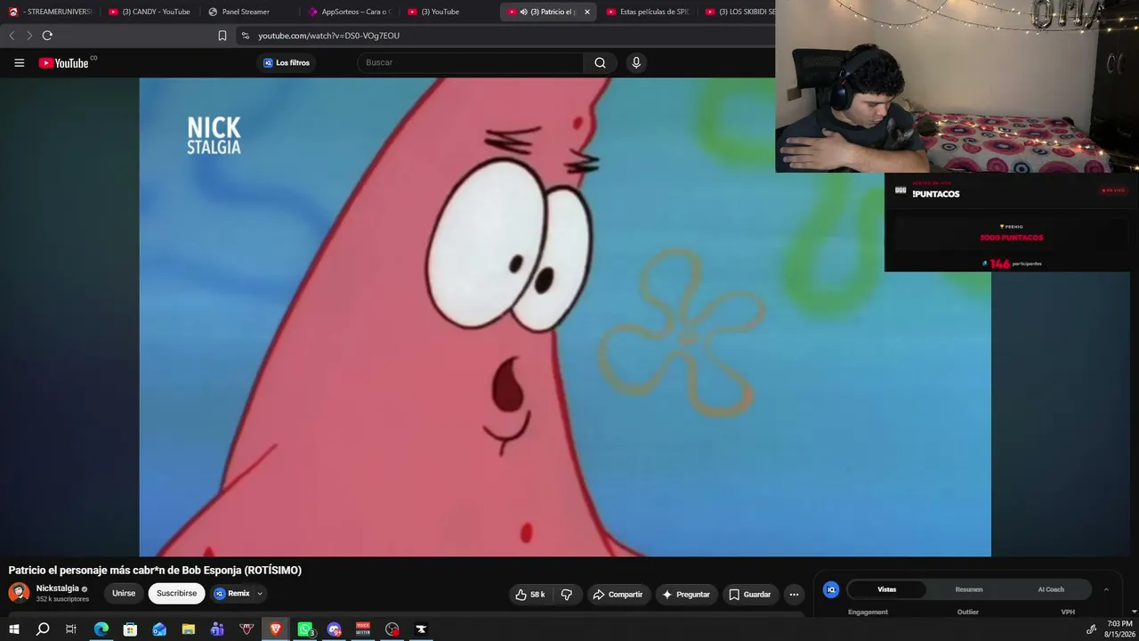This screenshot has width=1139, height=641.
Task: Dislike the video with thumbs down
Action: click(566, 595)
